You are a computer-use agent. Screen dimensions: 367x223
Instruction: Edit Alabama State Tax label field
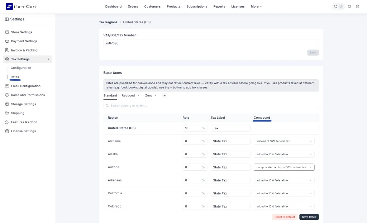[230, 141]
